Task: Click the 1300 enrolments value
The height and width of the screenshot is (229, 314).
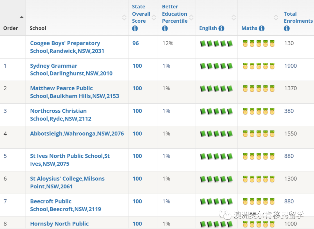Action: [x=290, y=179]
